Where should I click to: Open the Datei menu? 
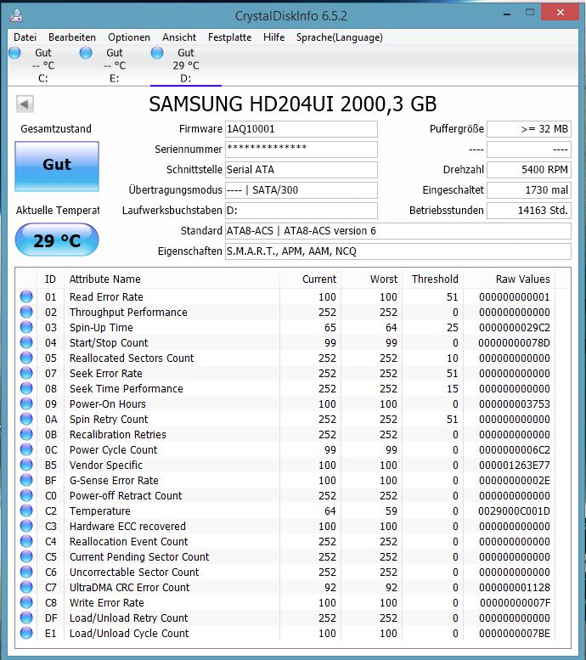point(25,37)
